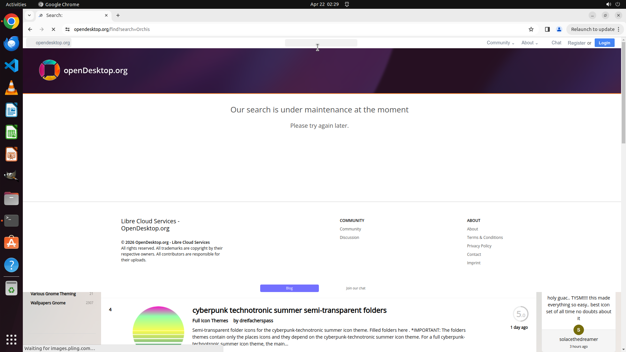Stop page loading with X button
The width and height of the screenshot is (626, 352).
pos(53,29)
